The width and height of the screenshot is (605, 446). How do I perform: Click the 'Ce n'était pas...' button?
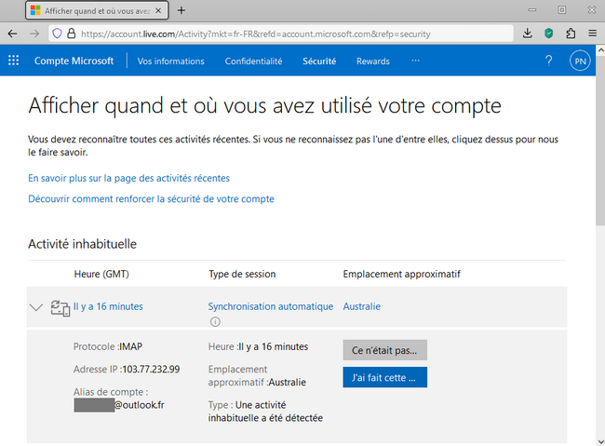tap(384, 350)
